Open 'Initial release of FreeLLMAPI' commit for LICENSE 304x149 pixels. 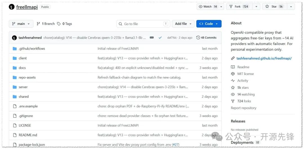pyautogui.click(x=118, y=125)
